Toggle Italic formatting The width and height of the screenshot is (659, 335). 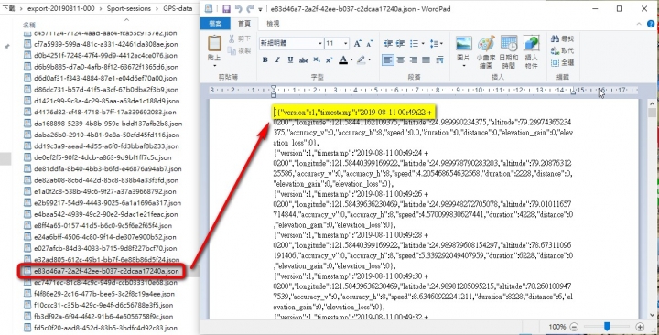(x=278, y=60)
